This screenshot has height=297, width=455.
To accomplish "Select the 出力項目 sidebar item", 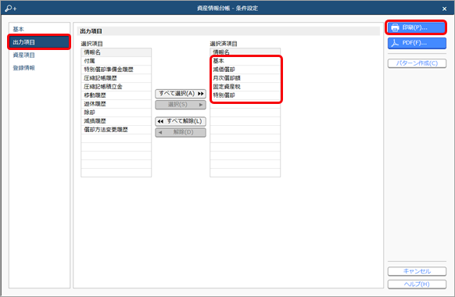I will [x=39, y=42].
